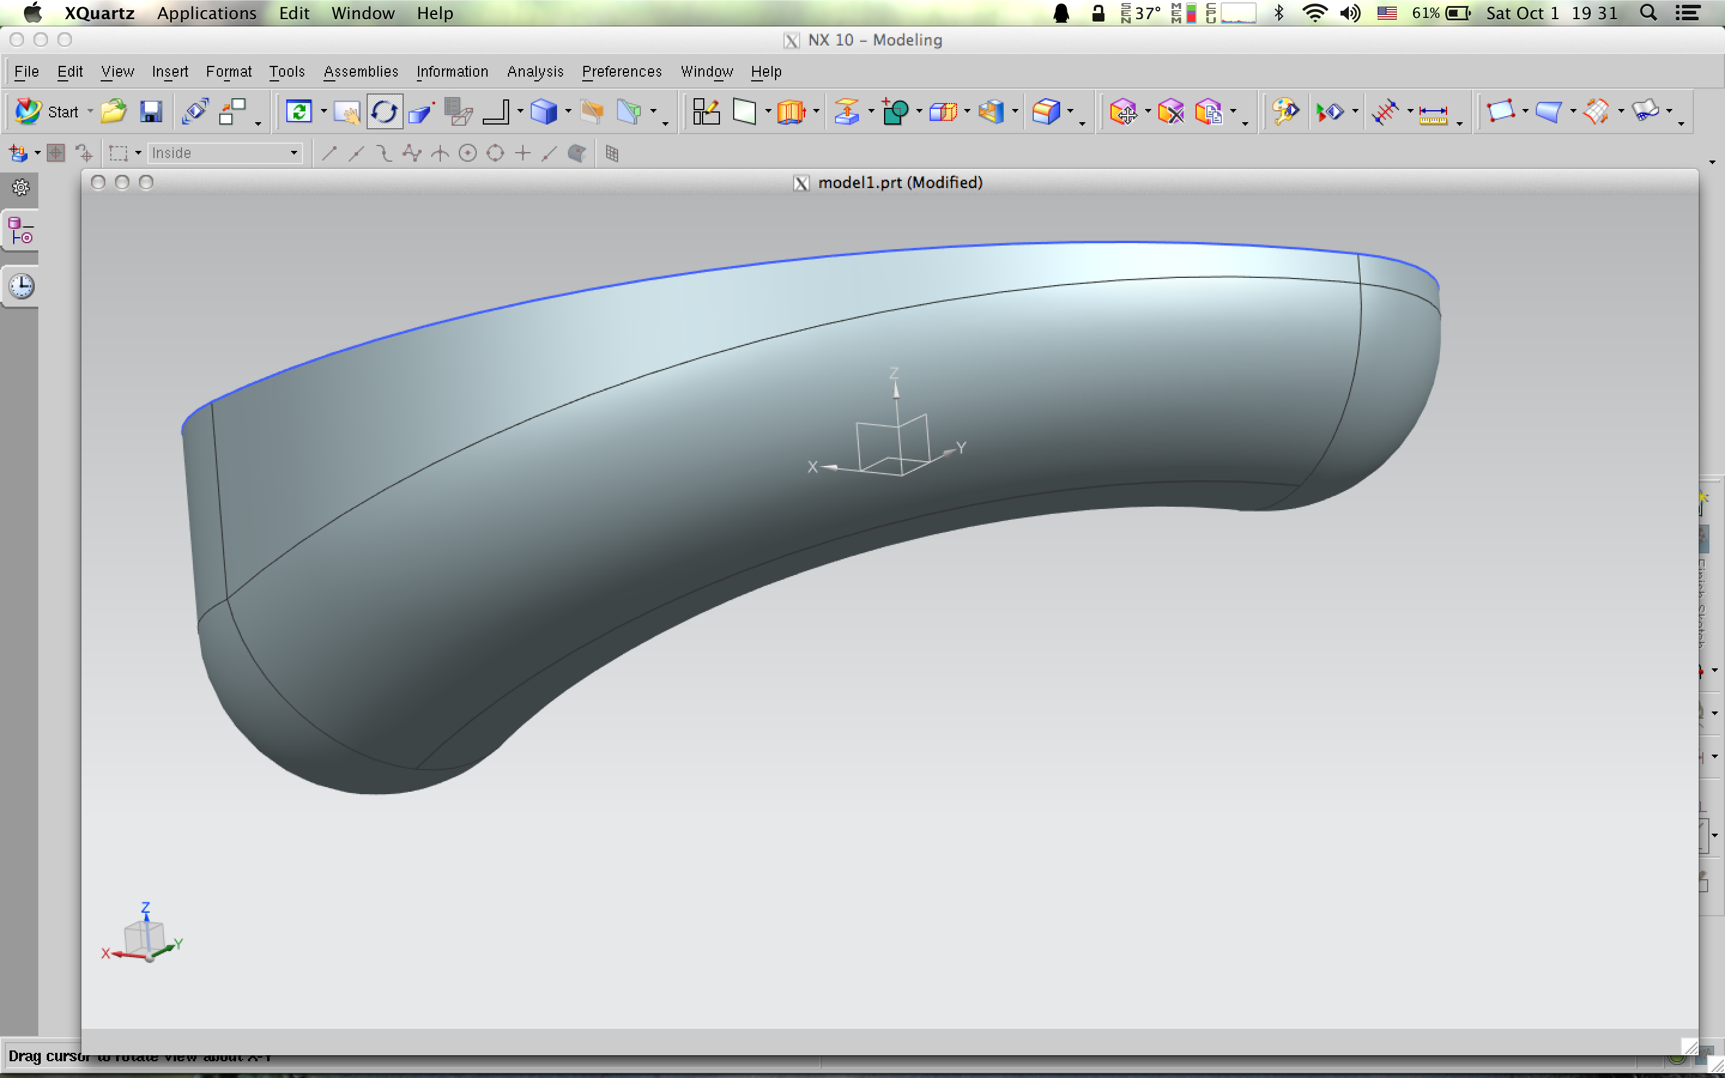Open the Part Navigator sidebar tab

pyautogui.click(x=21, y=231)
